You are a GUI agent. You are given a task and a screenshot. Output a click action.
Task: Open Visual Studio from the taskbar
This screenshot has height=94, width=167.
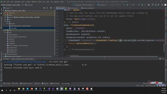pyautogui.click(x=49, y=89)
